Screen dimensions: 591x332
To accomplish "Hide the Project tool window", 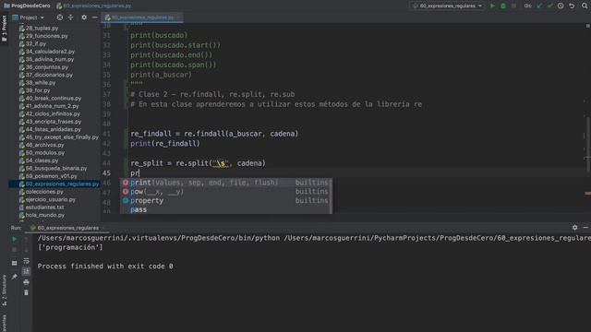I will tap(94, 18).
